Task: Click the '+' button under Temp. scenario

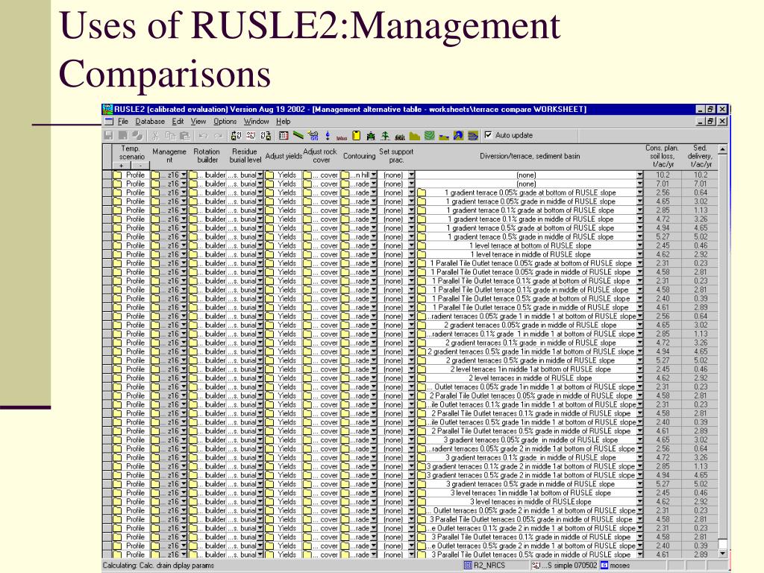Action: (122, 166)
